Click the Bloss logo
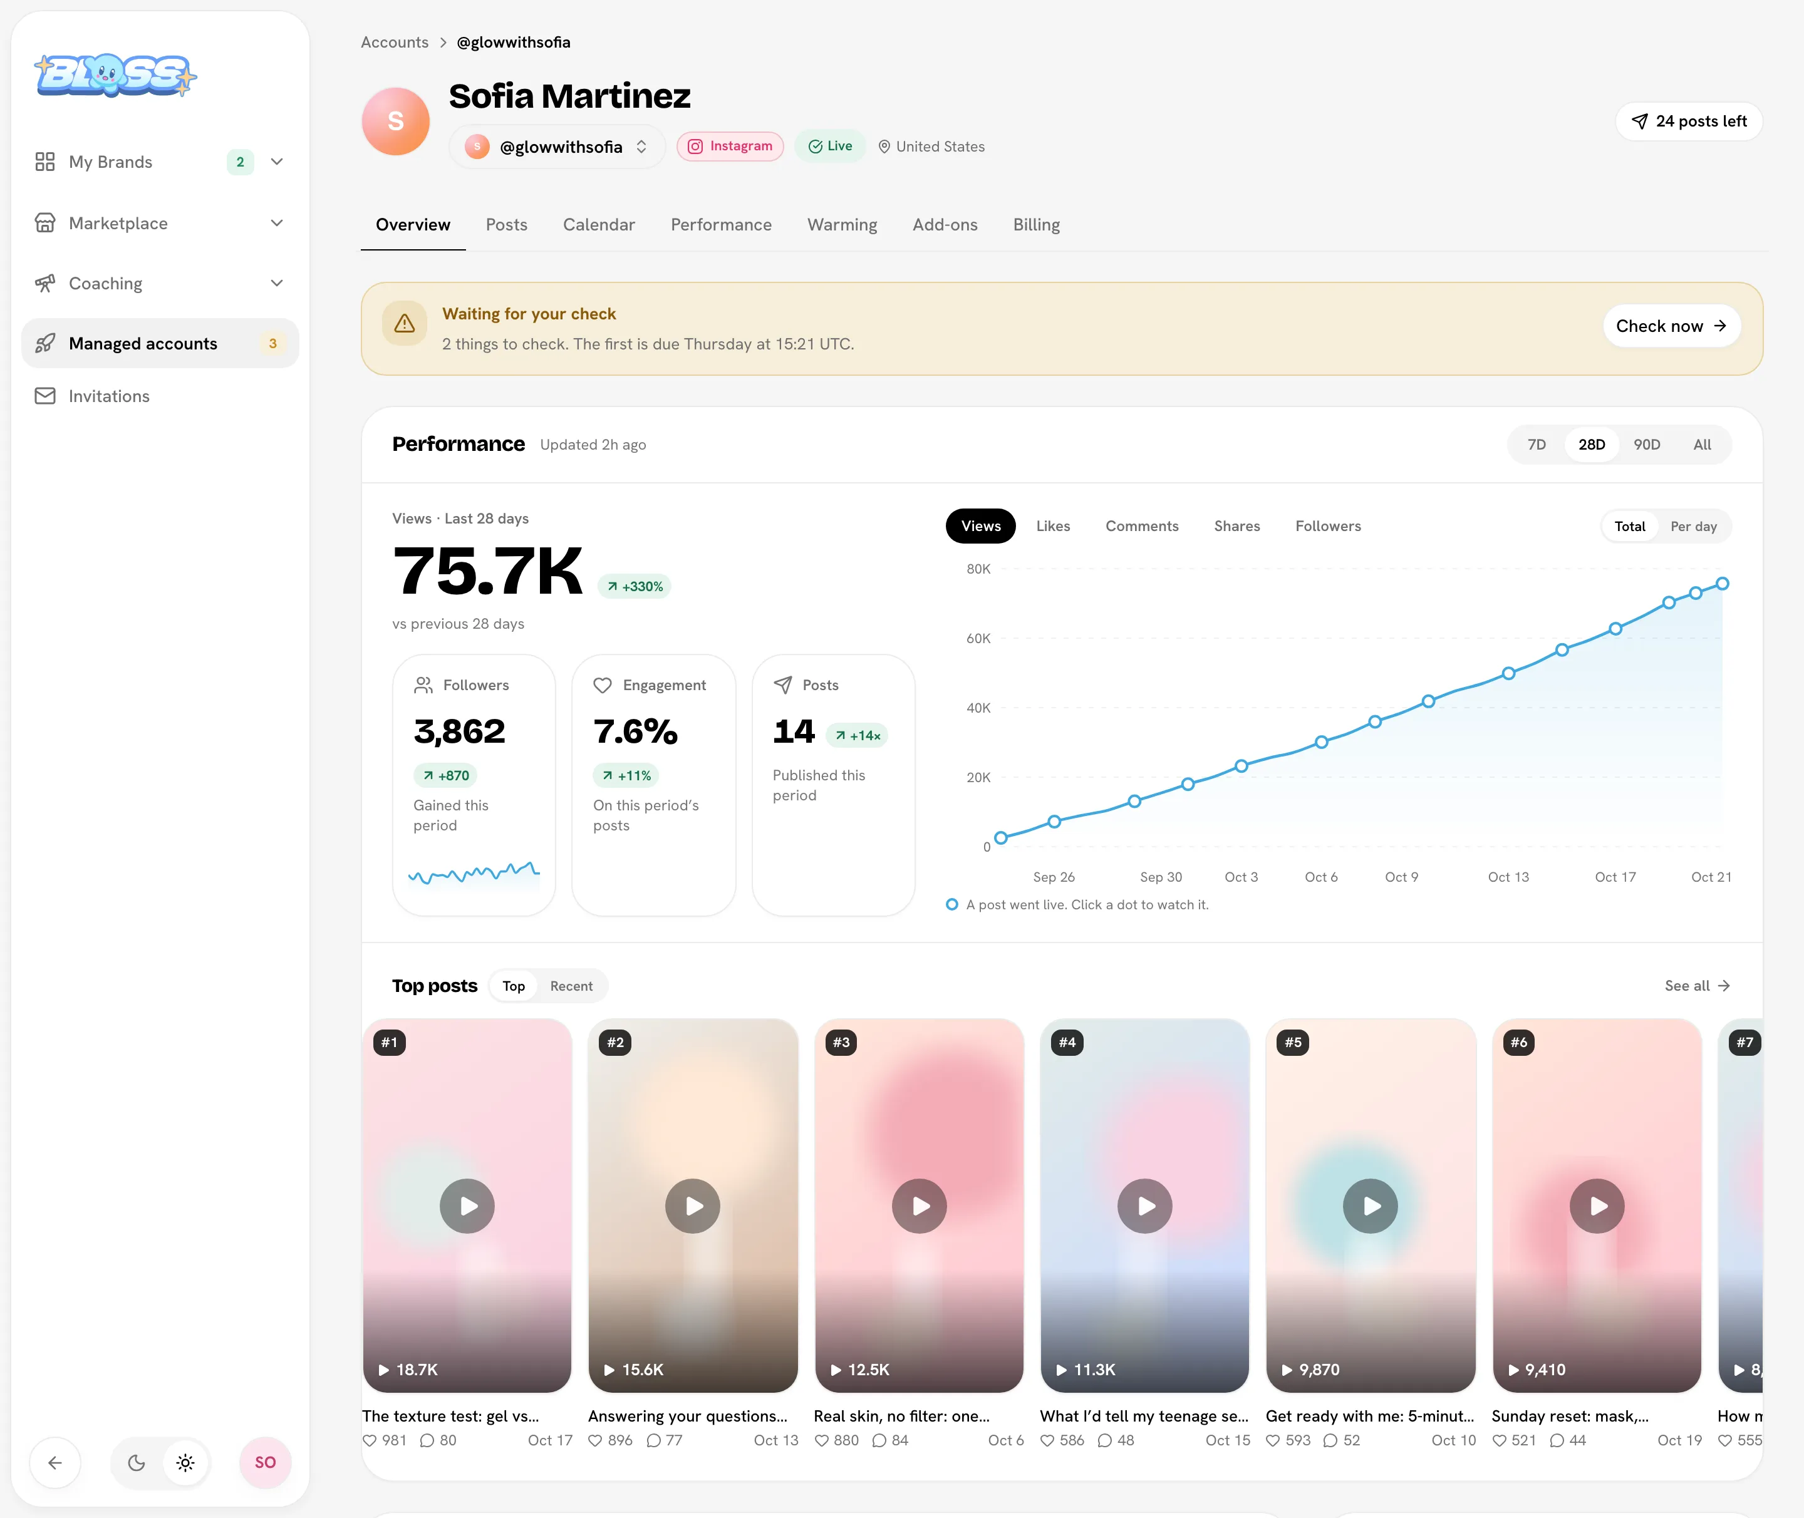 point(115,76)
